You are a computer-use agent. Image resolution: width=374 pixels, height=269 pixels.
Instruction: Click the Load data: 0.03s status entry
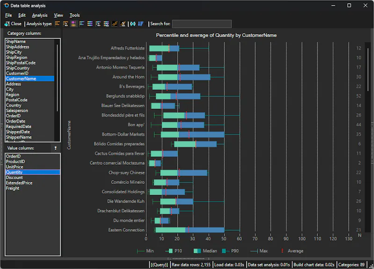point(229,265)
